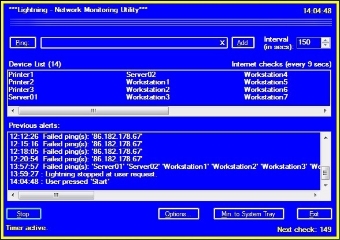The width and height of the screenshot is (340, 240).
Task: Select Workstation3 in the device list
Action: (147, 97)
